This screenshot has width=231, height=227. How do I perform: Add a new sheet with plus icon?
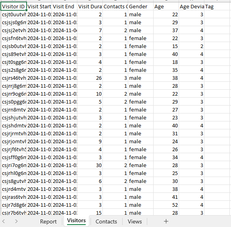point(166,221)
